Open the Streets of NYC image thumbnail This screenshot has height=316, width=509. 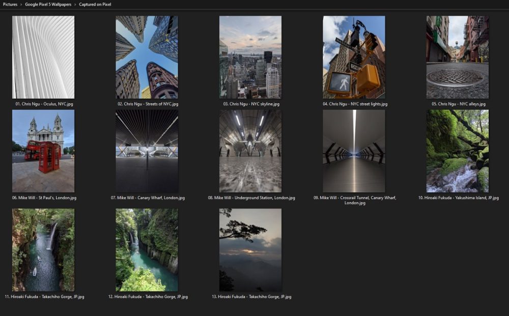coord(147,57)
